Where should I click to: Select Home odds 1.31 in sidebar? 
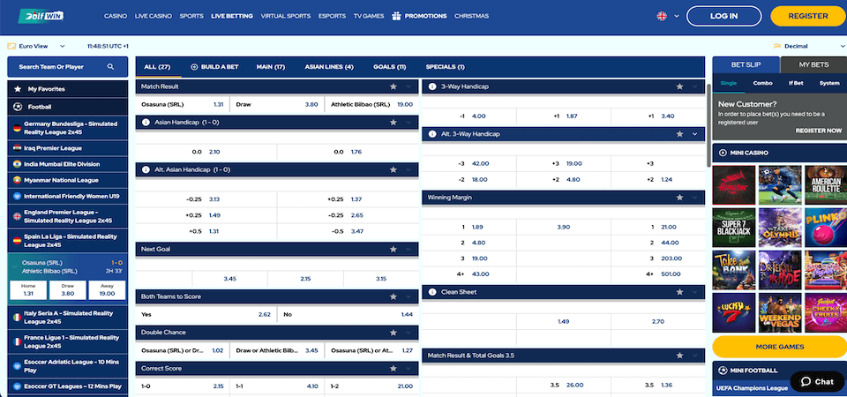28,290
